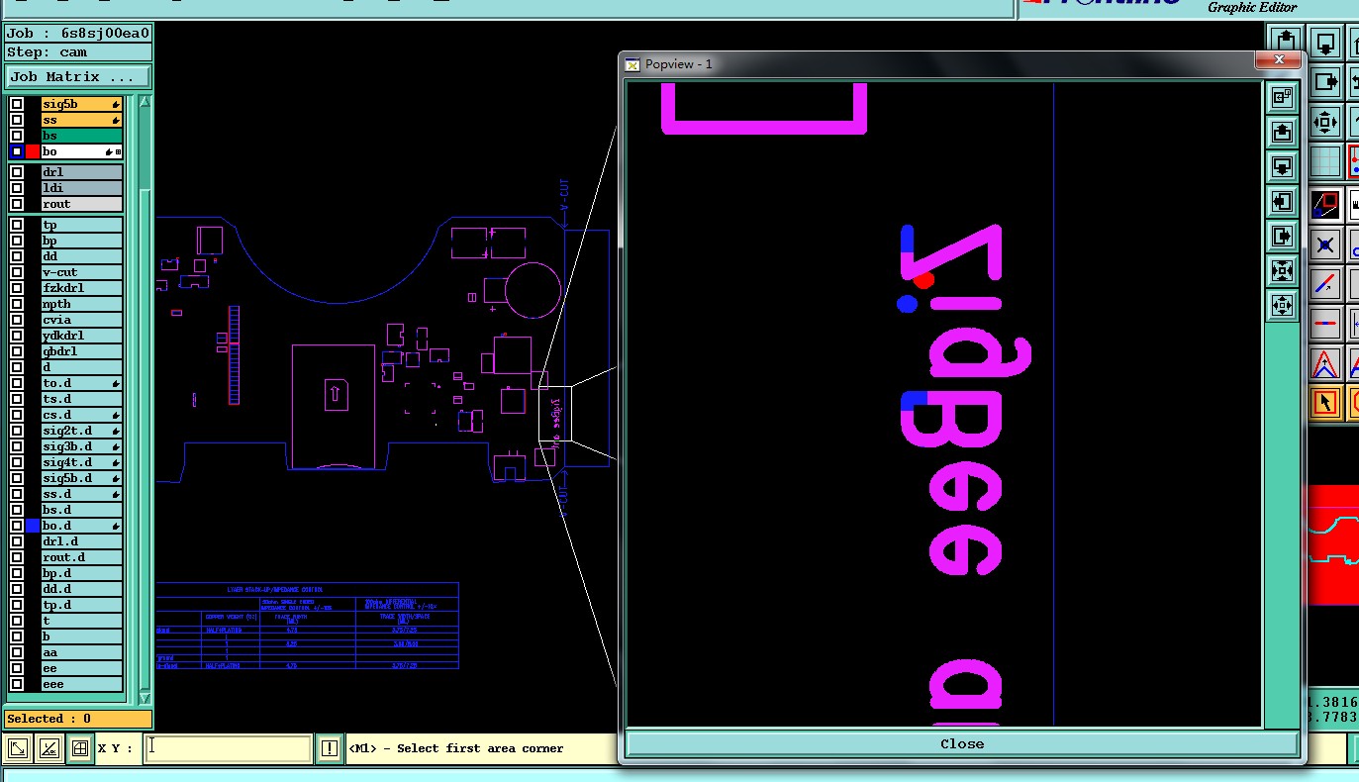Select the horizontal red-blue segment tool
The image size is (1359, 782).
(x=1326, y=324)
